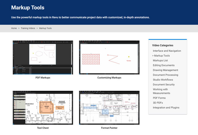Open Integration and Plugins category

[x=166, y=107]
